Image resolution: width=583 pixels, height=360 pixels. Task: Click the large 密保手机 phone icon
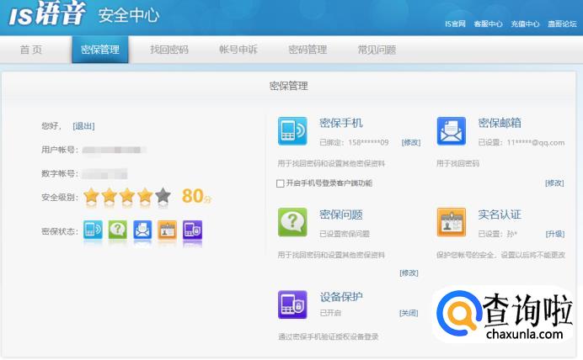click(292, 131)
